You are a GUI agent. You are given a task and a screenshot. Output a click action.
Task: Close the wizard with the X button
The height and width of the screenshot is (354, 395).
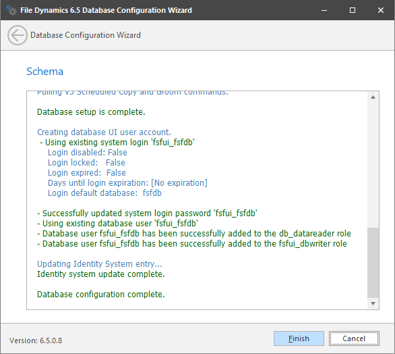click(x=381, y=10)
